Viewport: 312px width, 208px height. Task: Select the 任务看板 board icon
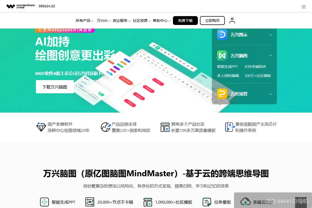[x=207, y=202]
